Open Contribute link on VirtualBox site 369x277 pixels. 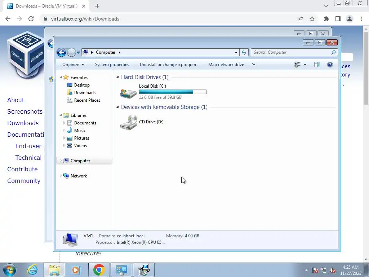click(x=22, y=169)
